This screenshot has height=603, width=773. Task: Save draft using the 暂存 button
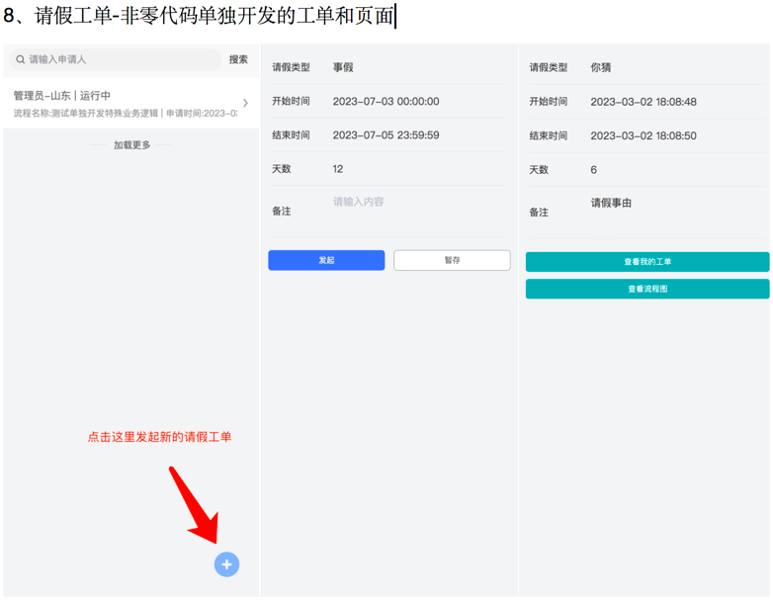click(452, 260)
